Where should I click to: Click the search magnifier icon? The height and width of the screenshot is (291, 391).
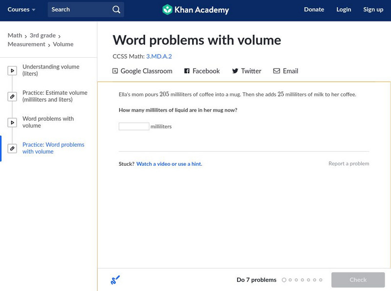click(115, 9)
